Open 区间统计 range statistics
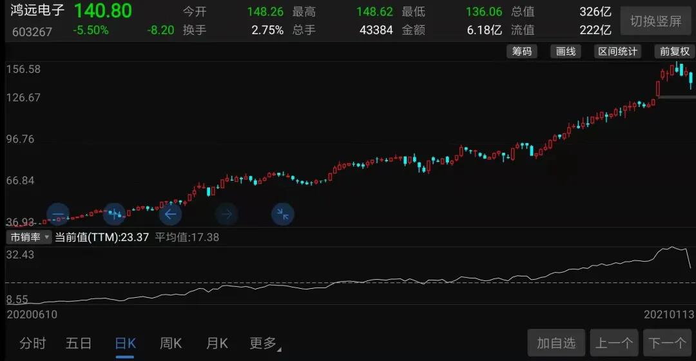The image size is (696, 361). [617, 52]
